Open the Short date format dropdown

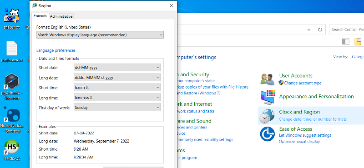tap(117, 68)
